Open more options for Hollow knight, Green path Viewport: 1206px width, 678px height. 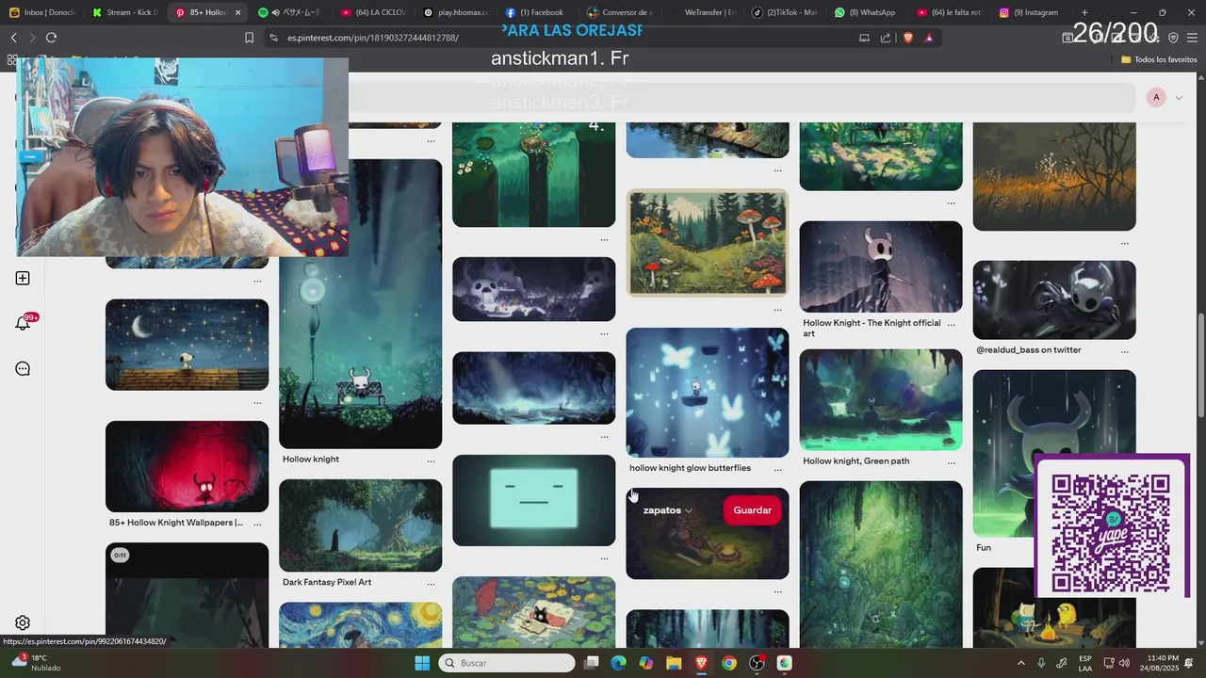(951, 462)
